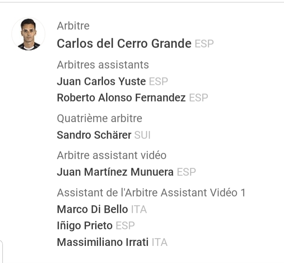The height and width of the screenshot is (263, 284).
Task: Open Carlos del Cerro Grande's profile
Action: 124,43
